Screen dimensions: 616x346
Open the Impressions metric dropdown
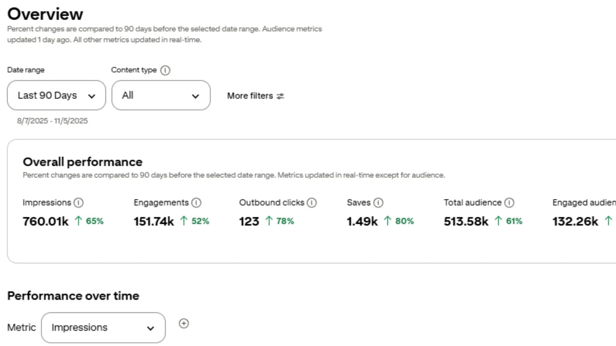coord(103,327)
